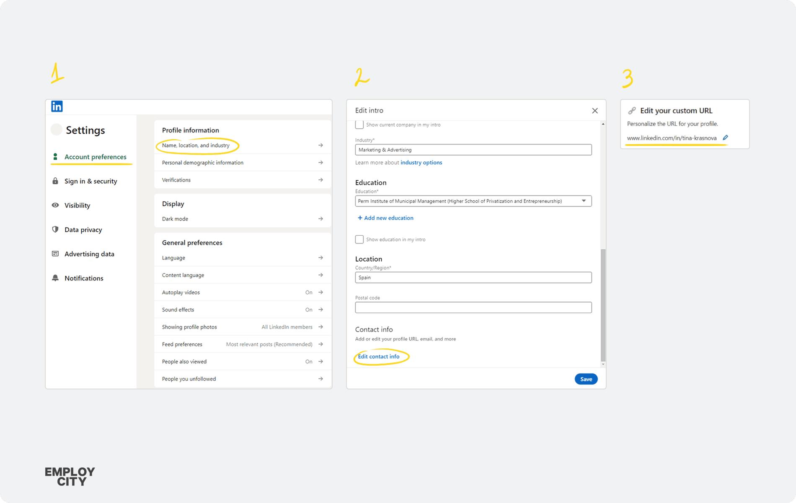Click arrow in People you unfollowed row
Viewport: 796px width, 503px height.
point(320,379)
